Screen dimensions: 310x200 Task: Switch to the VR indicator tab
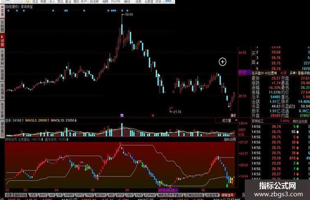tap(59, 195)
